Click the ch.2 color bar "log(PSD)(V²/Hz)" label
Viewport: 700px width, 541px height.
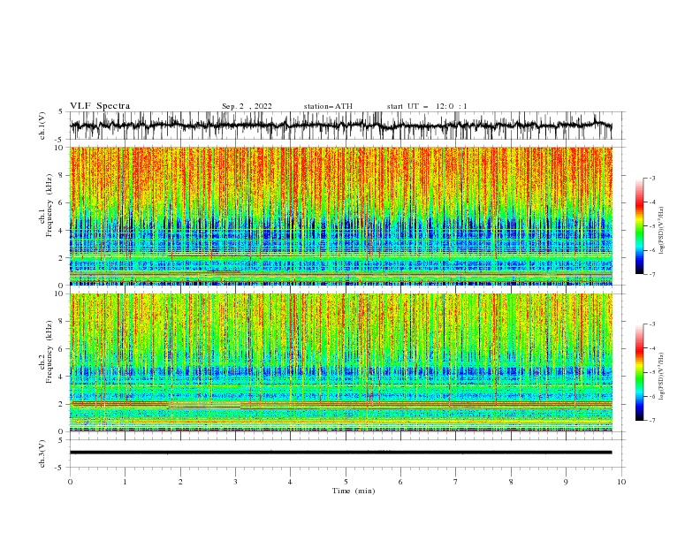[662, 377]
